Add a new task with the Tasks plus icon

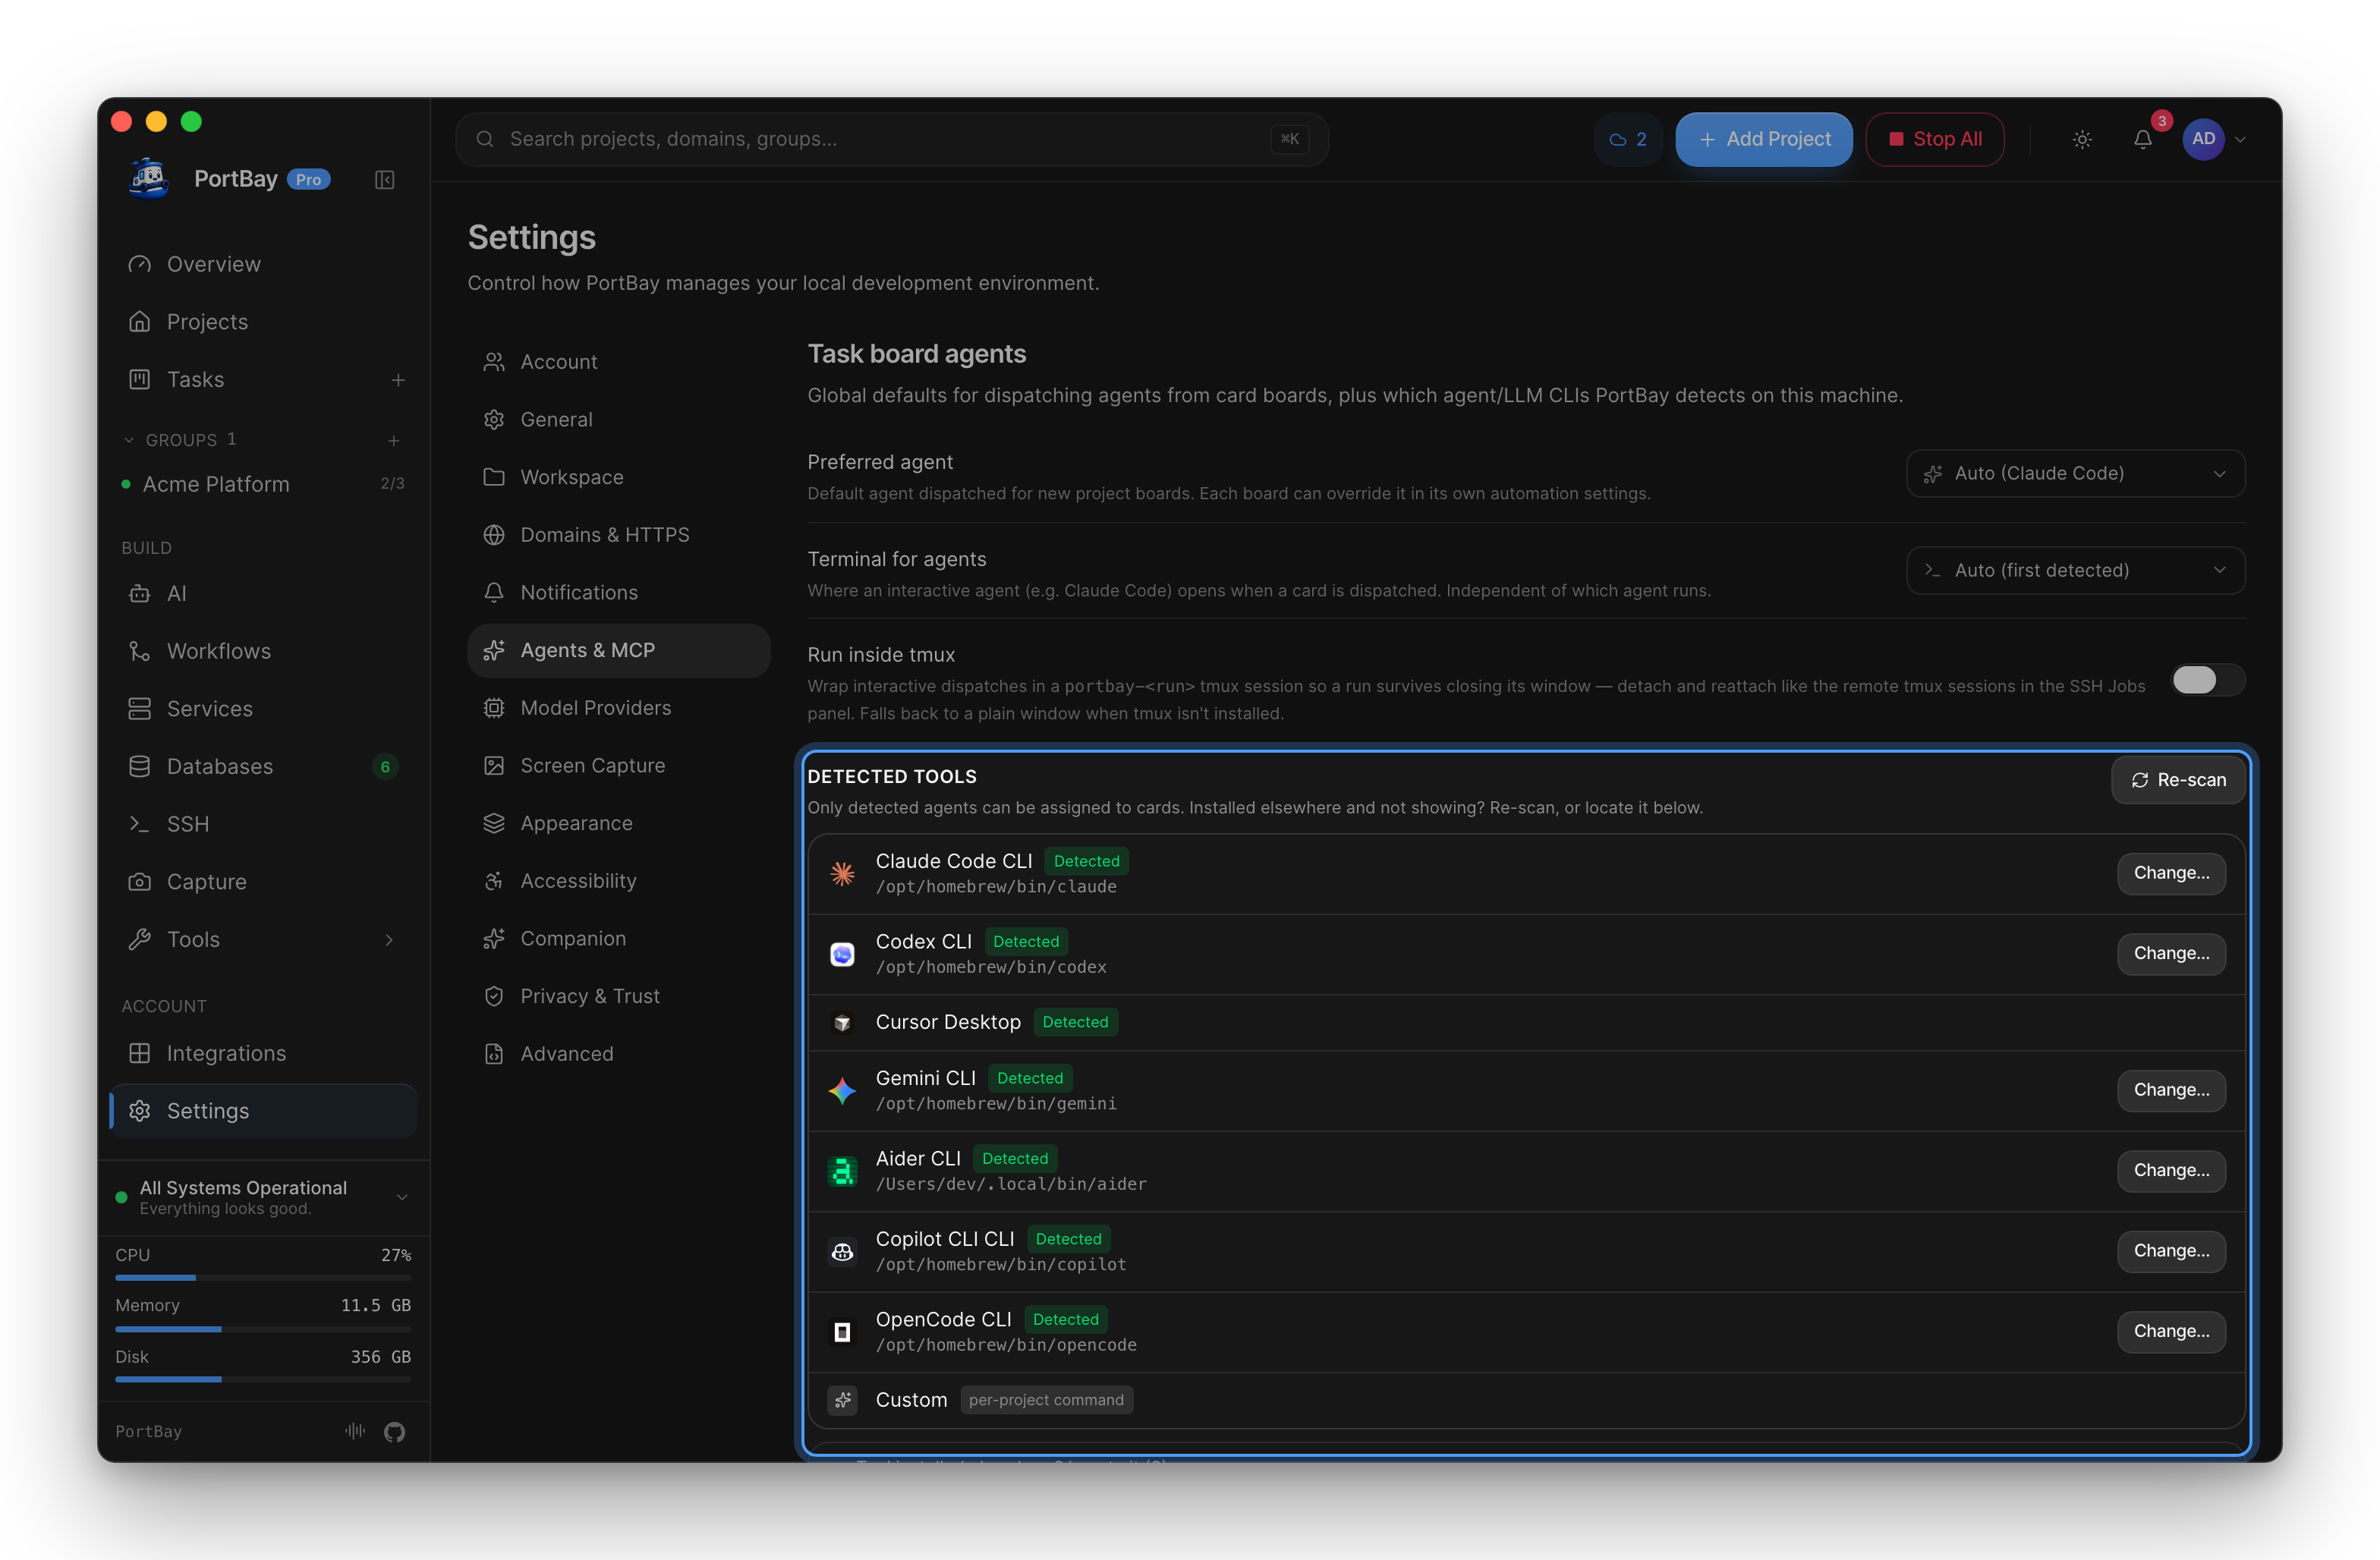click(398, 380)
